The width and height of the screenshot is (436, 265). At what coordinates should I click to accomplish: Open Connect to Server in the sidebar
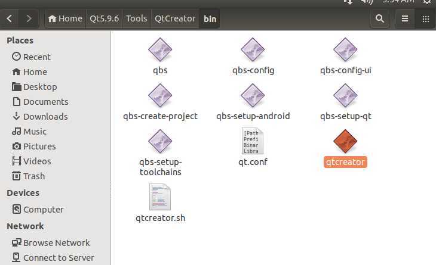click(53, 257)
